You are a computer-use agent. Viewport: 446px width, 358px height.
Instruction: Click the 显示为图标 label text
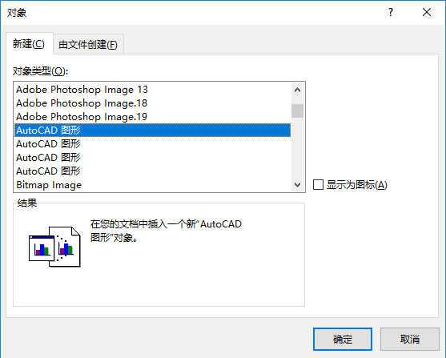[x=357, y=185]
